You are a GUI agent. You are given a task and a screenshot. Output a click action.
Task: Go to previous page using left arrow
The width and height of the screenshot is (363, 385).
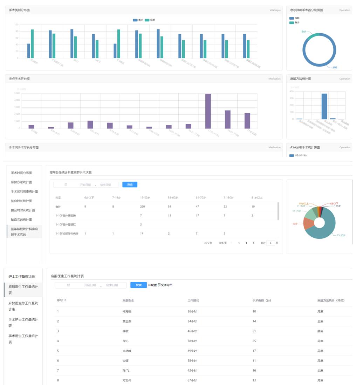coord(239,243)
